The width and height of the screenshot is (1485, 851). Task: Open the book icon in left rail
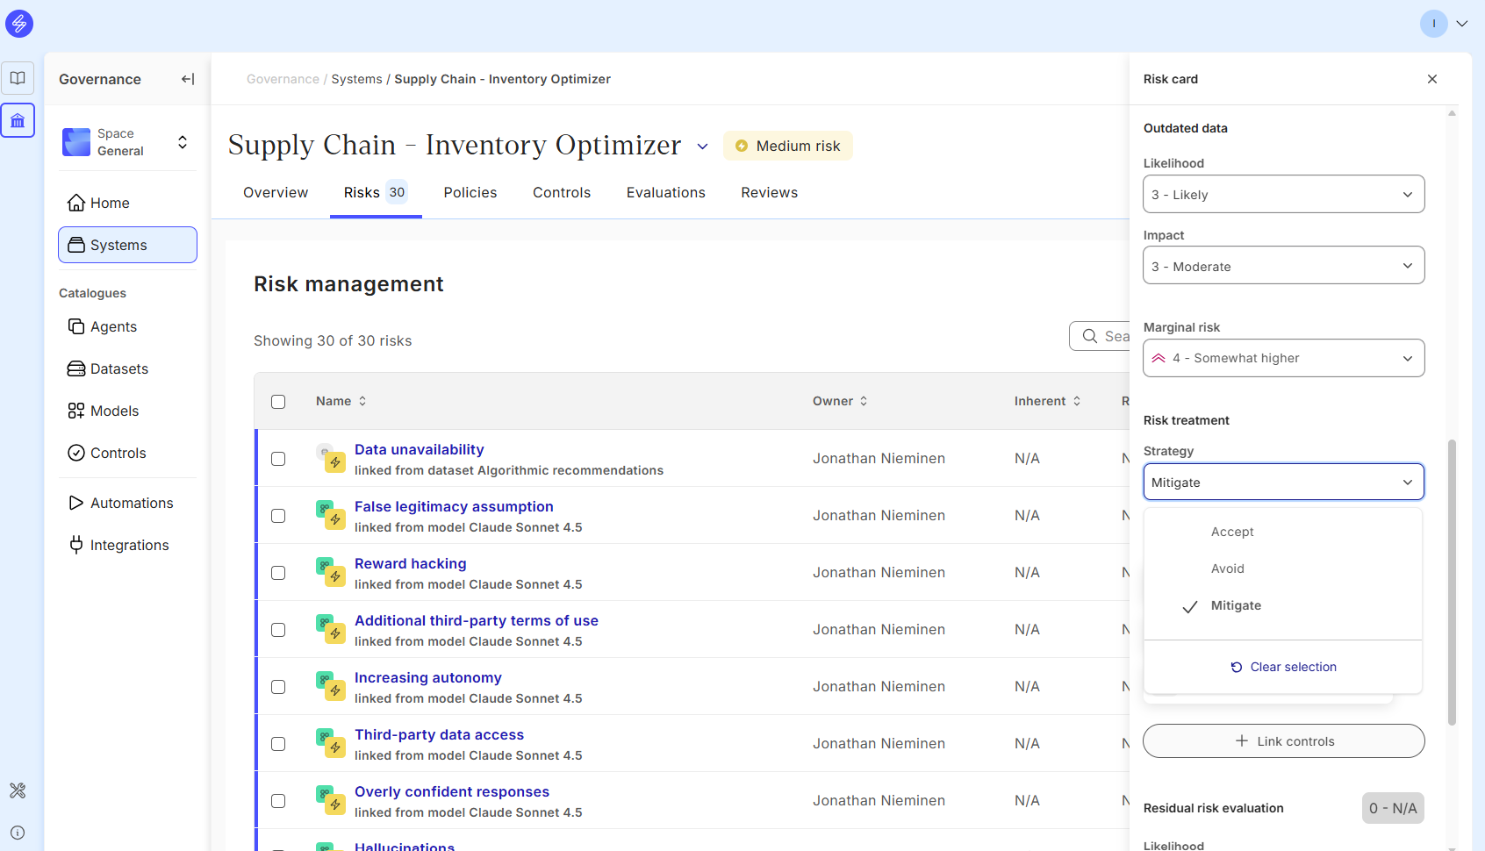pos(18,78)
